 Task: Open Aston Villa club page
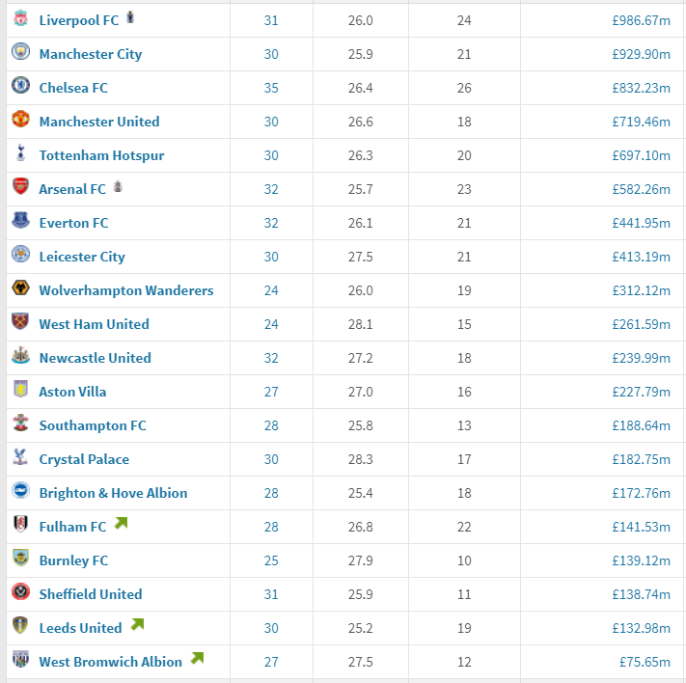(72, 392)
